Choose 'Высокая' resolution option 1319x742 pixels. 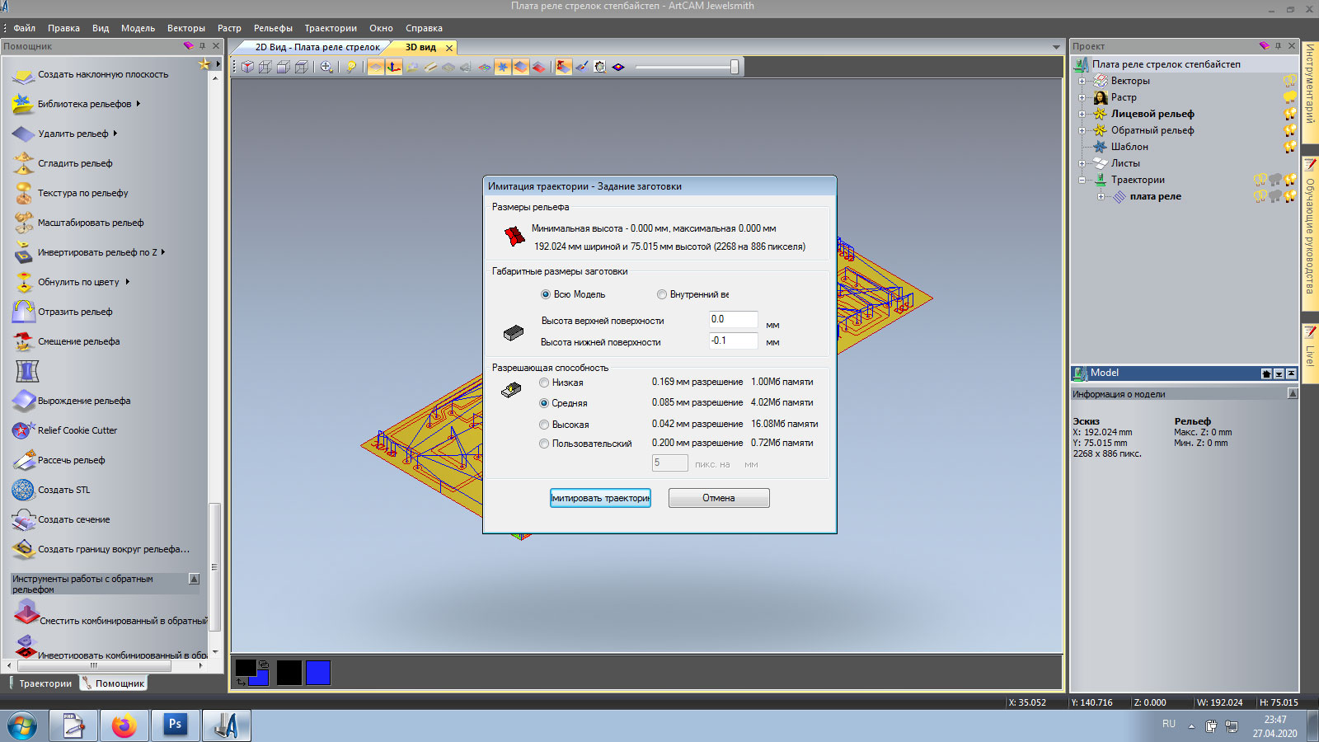544,425
